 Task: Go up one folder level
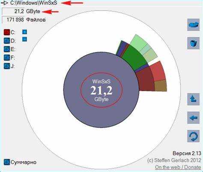(193, 99)
